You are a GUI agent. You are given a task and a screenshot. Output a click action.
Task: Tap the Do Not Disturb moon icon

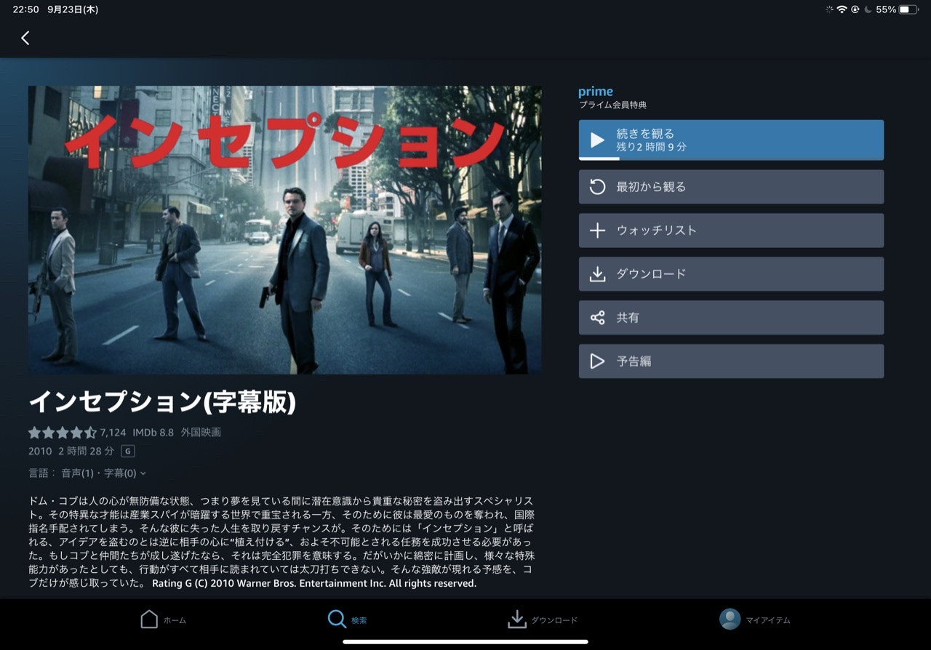[868, 9]
